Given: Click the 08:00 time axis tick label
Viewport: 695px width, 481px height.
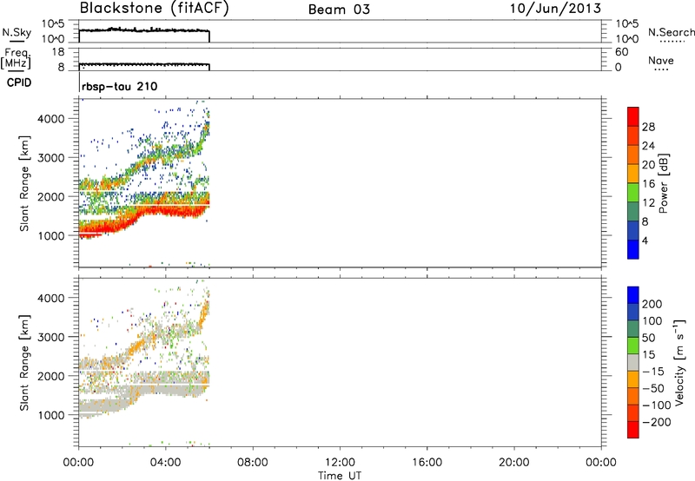Looking at the screenshot, I should (253, 463).
